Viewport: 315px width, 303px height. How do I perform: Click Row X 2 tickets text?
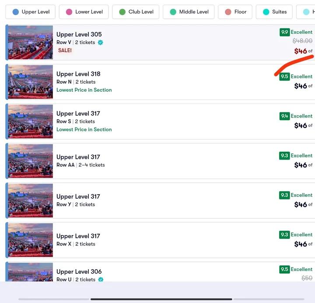coord(76,244)
